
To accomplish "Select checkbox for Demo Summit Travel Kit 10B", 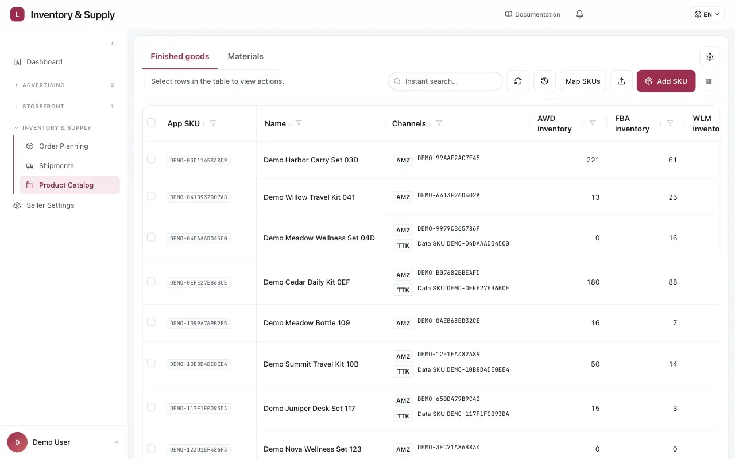I will coord(151,363).
